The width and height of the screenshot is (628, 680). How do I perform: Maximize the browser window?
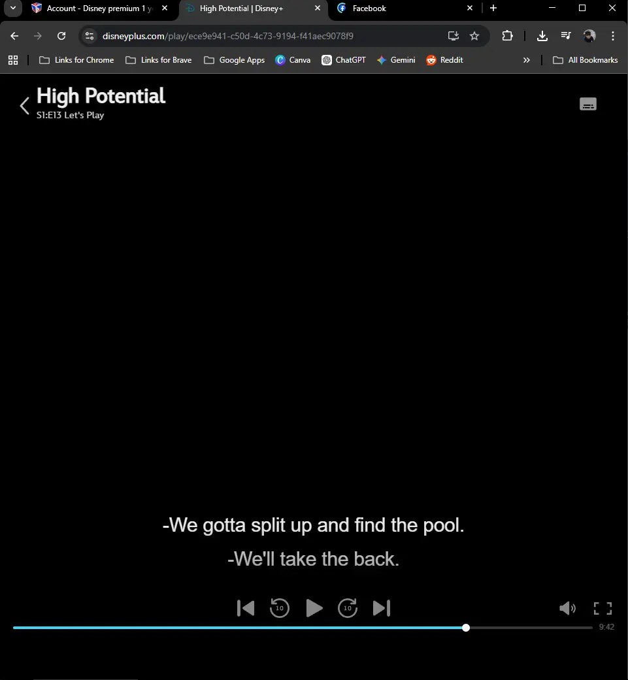coord(582,8)
